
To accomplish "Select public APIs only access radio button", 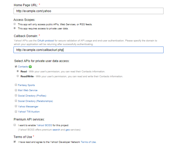I will [15, 24].
